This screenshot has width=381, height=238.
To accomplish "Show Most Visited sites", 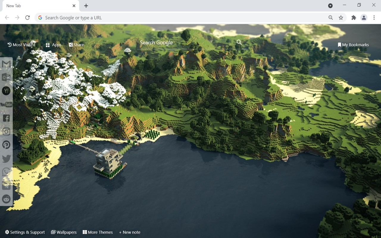I will pos(21,45).
